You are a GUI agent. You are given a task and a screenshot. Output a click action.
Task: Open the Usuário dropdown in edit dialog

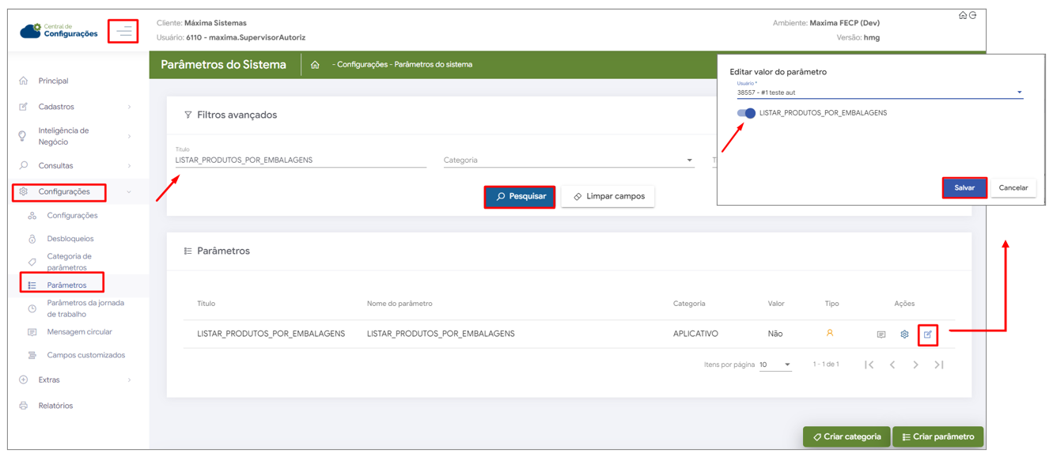coord(879,93)
